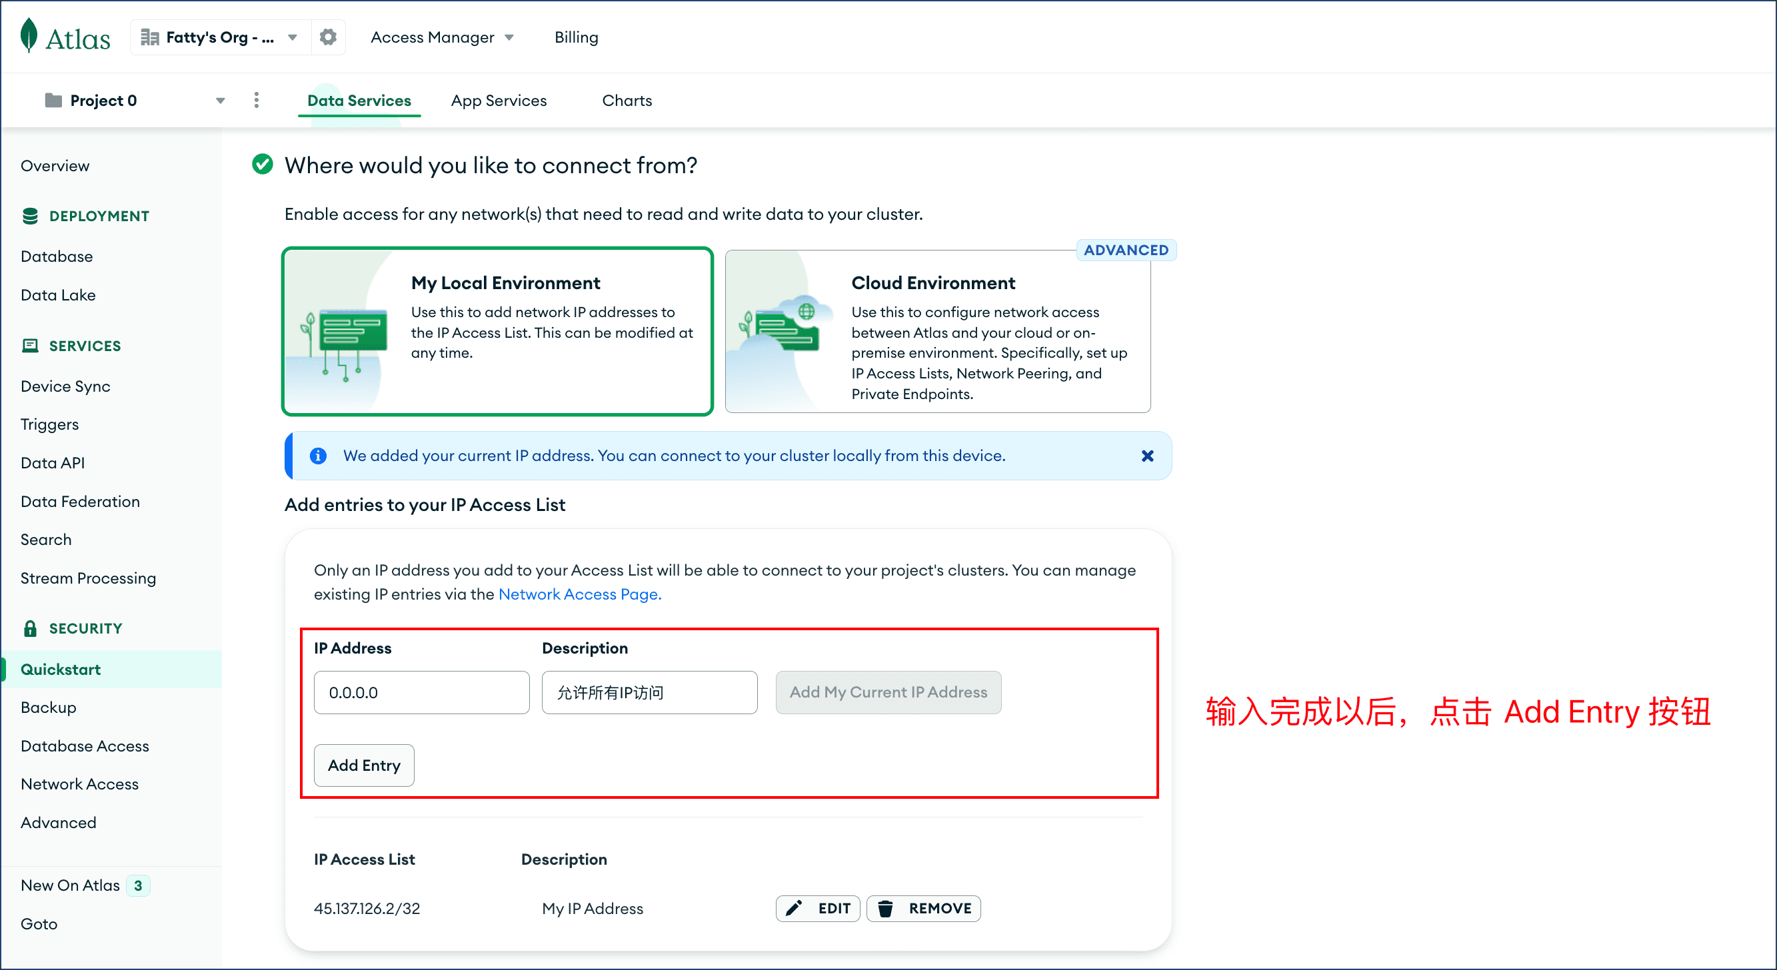Open Data Federation sidebar item
This screenshot has height=970, width=1777.
coord(80,501)
